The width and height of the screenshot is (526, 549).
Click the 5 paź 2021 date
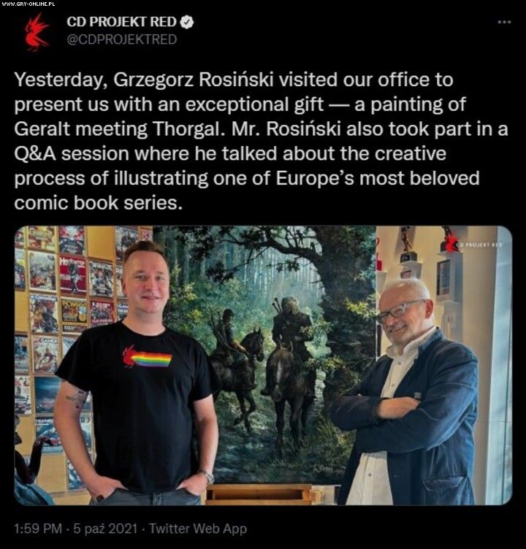[105, 529]
